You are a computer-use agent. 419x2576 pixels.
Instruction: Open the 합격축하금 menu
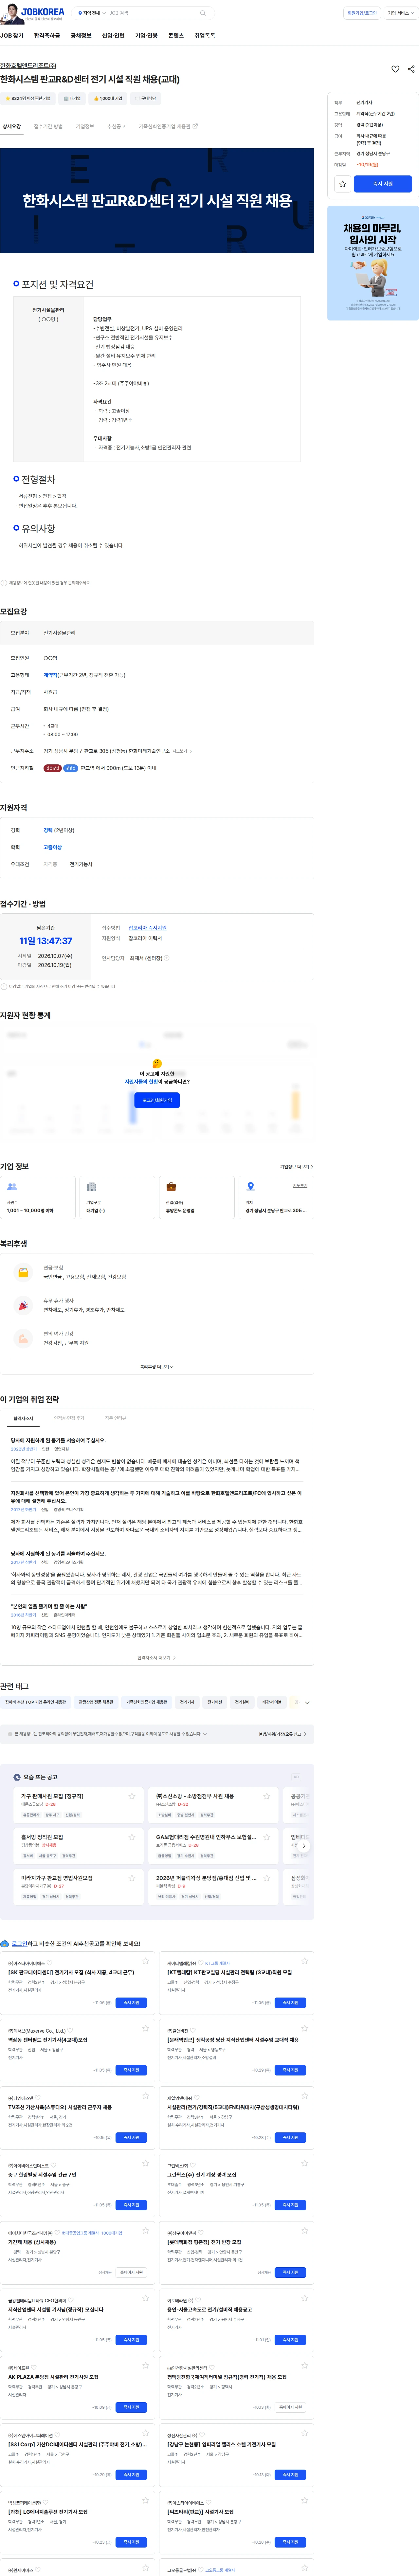coord(47,36)
